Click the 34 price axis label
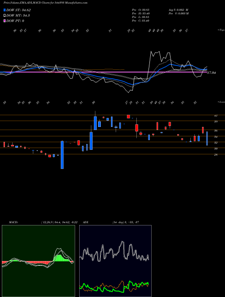 pyautogui.click(x=216, y=136)
